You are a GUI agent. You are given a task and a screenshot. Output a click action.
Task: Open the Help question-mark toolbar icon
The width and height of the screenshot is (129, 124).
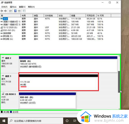click(x=15, y=11)
